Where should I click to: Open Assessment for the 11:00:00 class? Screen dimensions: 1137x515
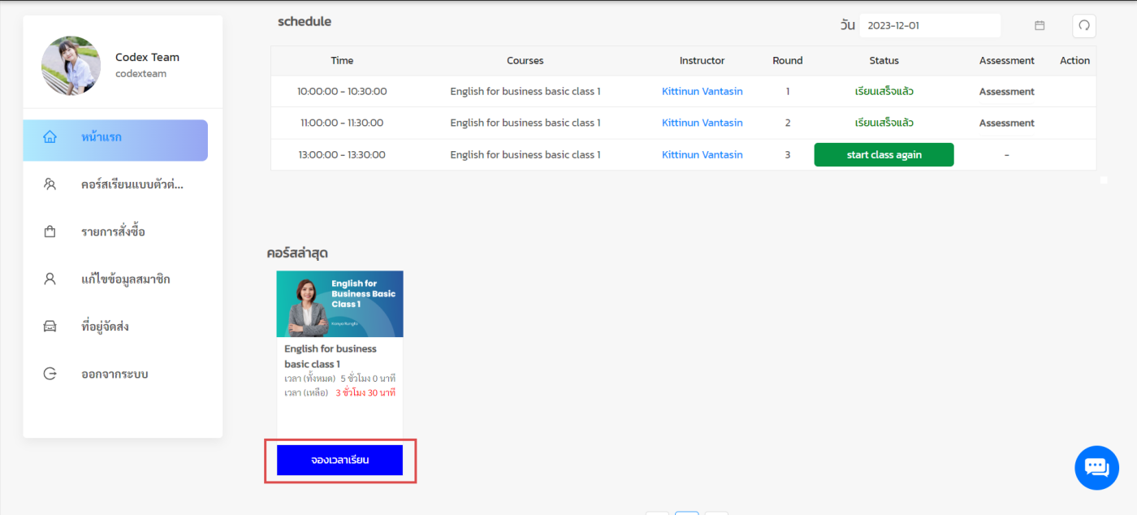click(x=1006, y=123)
